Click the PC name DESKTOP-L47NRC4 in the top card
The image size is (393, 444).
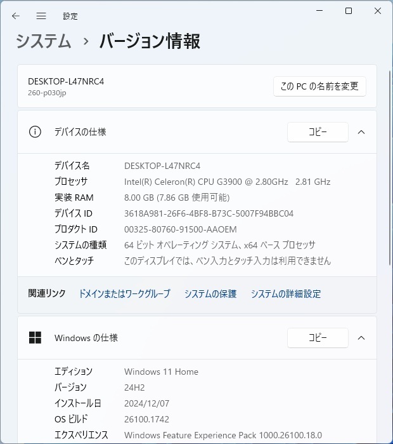tap(66, 81)
